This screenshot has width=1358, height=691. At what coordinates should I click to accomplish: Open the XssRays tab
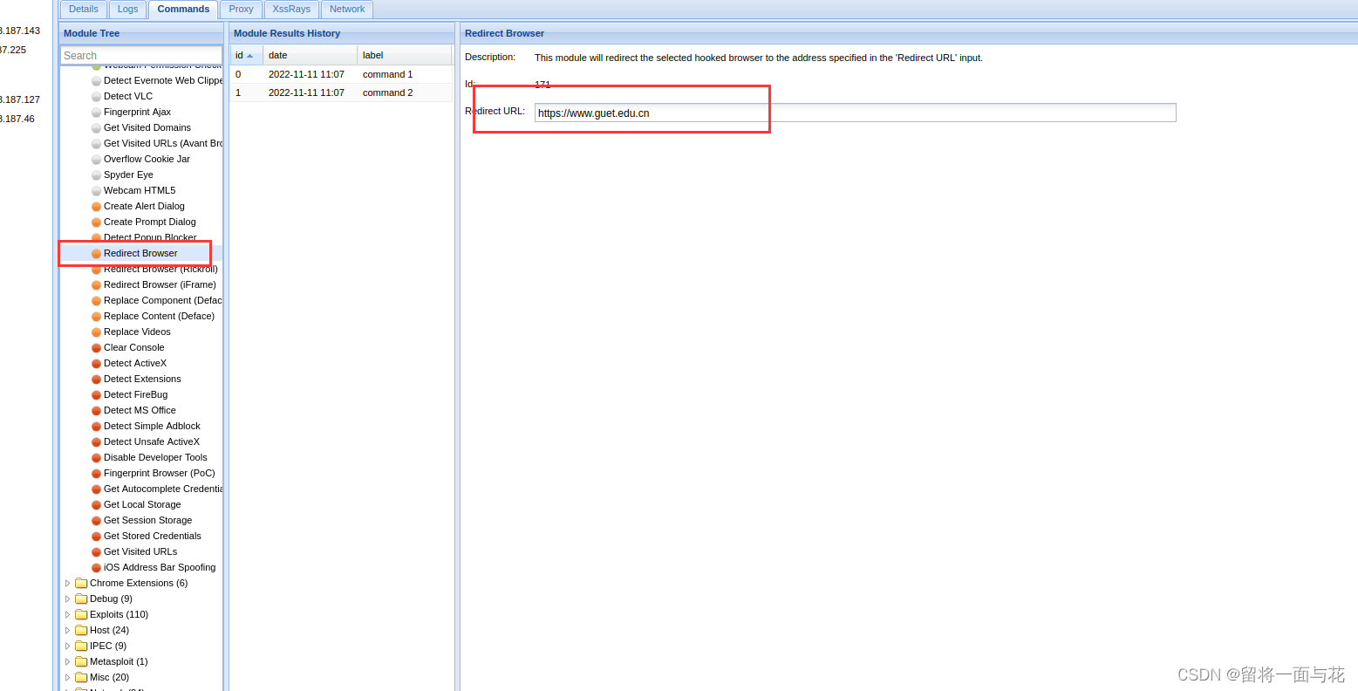[290, 9]
